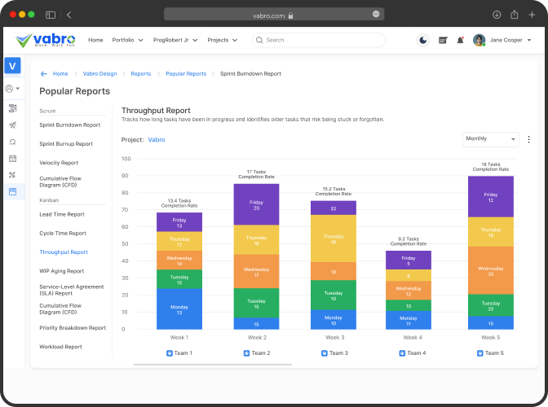Open the three-dot chart options menu

click(x=528, y=139)
